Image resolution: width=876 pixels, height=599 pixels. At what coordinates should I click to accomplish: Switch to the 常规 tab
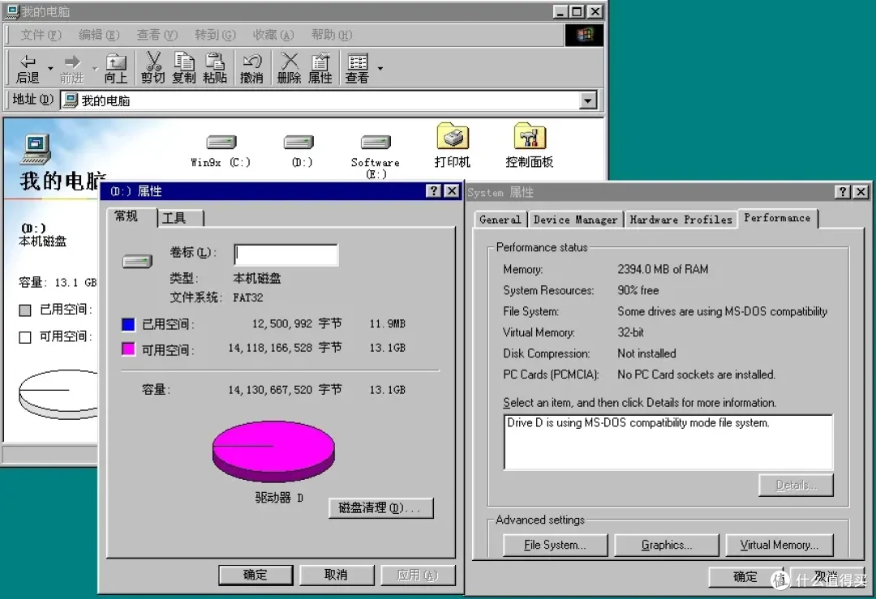[132, 216]
